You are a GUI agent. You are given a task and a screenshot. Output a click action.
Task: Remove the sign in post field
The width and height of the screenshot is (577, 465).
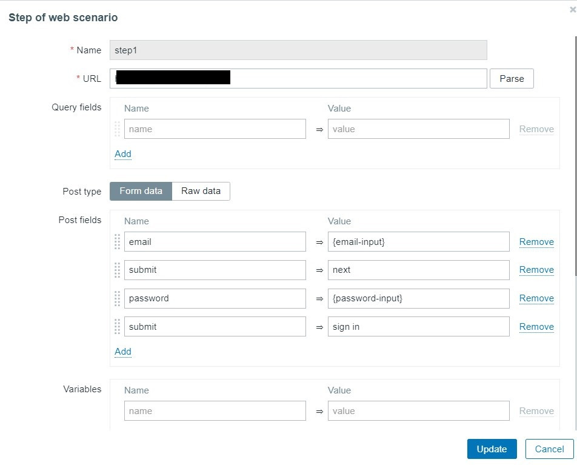pos(536,327)
